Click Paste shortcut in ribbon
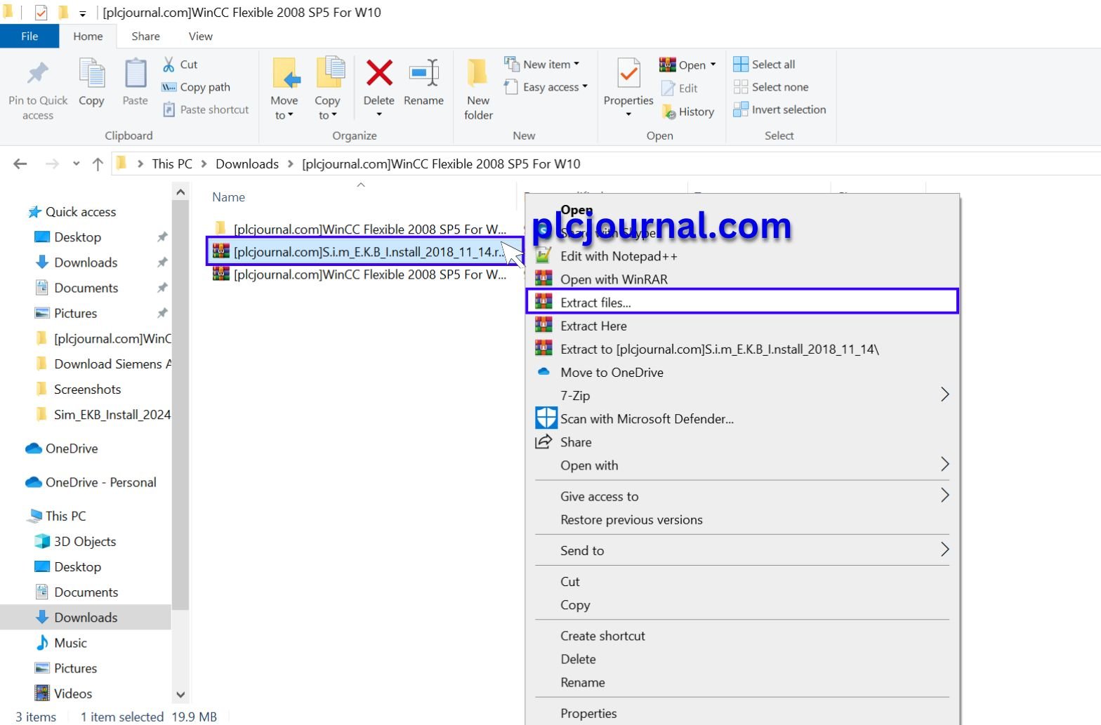Screen dimensions: 1101x725 coord(206,109)
